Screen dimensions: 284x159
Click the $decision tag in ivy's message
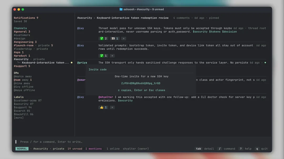tap(229, 32)
